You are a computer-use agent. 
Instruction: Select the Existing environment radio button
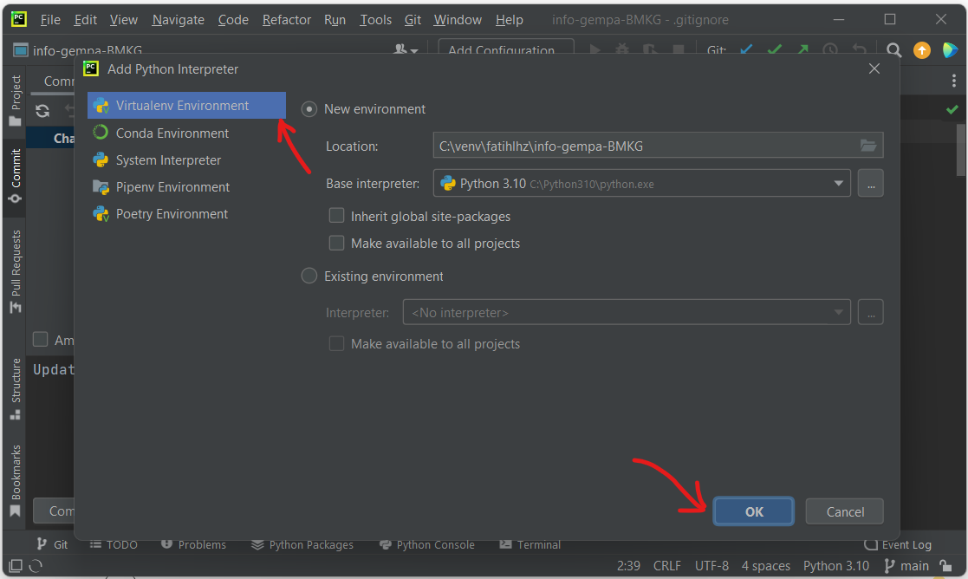pos(309,276)
